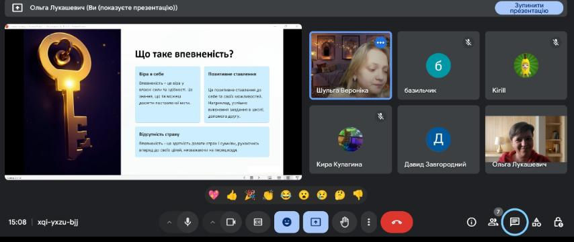This screenshot has height=242, width=574.
Task: Send the party popper reaction
Action: click(x=249, y=195)
